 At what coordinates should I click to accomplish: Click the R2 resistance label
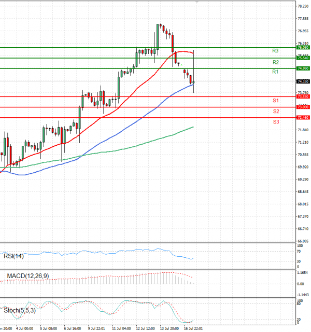click(276, 62)
